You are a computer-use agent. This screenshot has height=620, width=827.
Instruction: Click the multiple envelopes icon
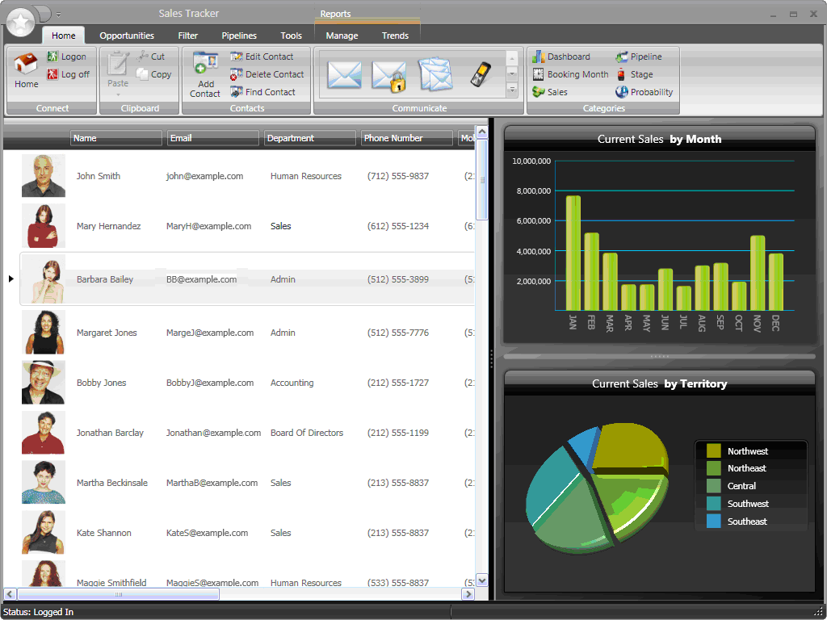click(435, 75)
